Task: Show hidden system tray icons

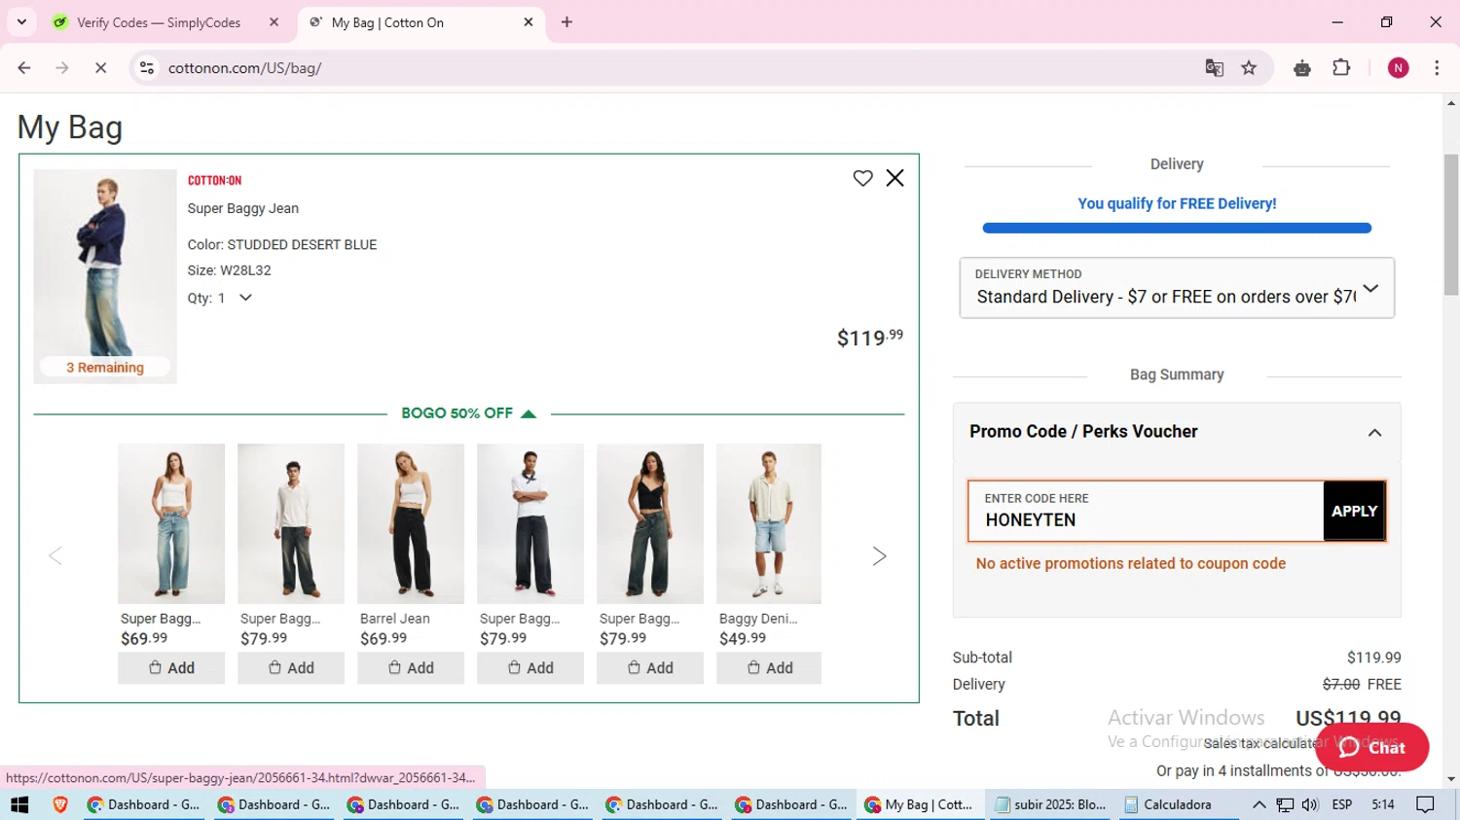Action: point(1259,804)
